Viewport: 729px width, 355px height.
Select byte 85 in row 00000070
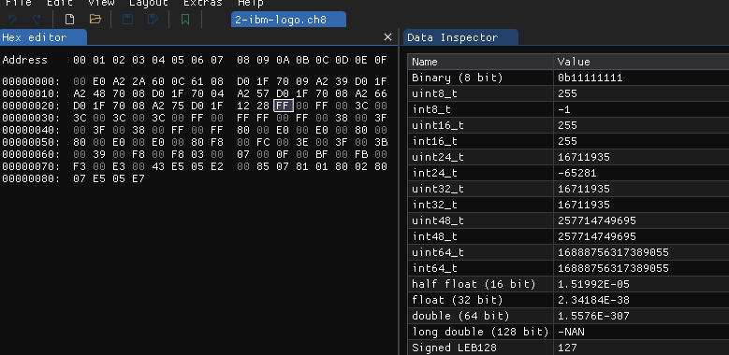point(263,166)
